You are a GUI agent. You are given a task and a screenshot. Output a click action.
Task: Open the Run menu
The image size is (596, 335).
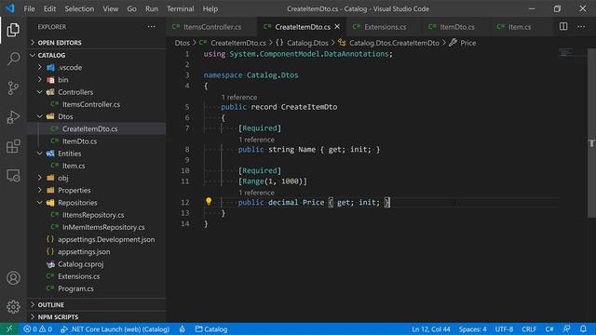(x=151, y=8)
